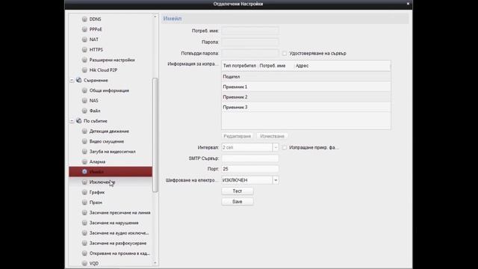Click the icon beside Видео смущение
This screenshot has width=478, height=269.
pos(84,141)
